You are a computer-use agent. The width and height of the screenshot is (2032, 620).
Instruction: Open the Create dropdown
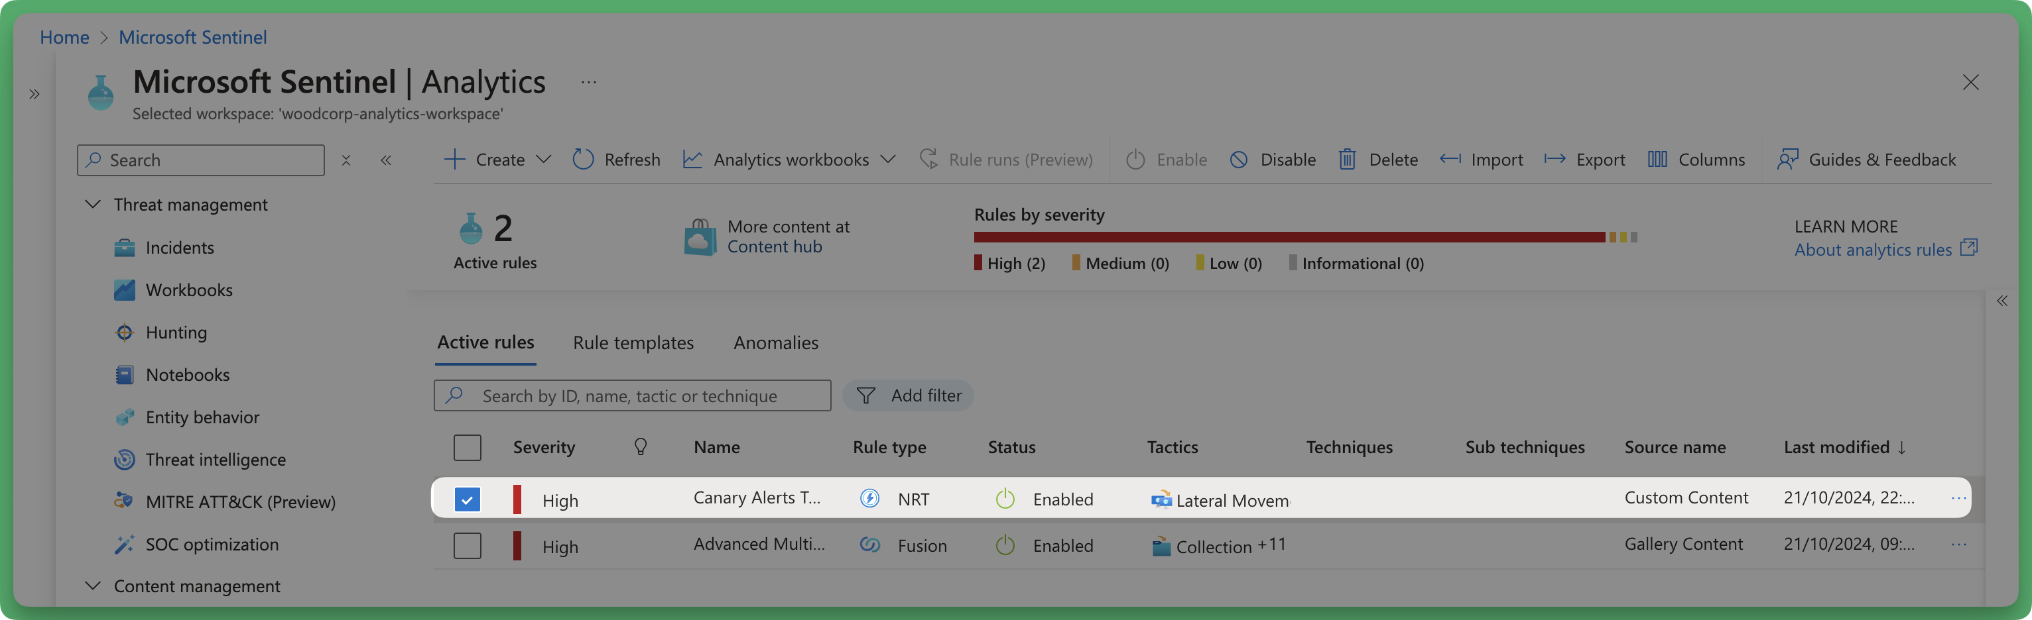(x=498, y=159)
